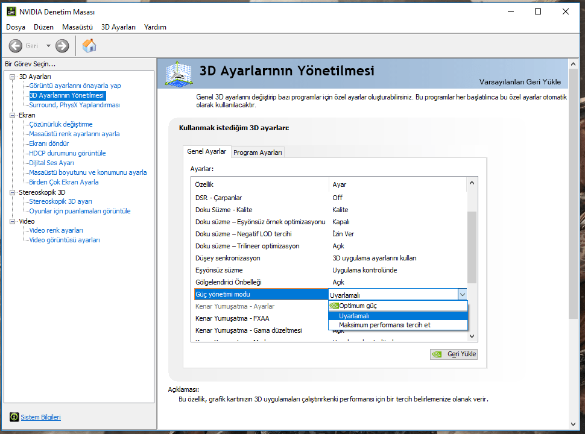
Task: Select Optimum güç option
Action: coord(397,306)
